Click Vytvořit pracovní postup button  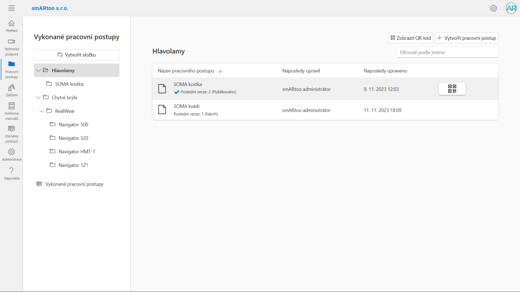point(466,38)
